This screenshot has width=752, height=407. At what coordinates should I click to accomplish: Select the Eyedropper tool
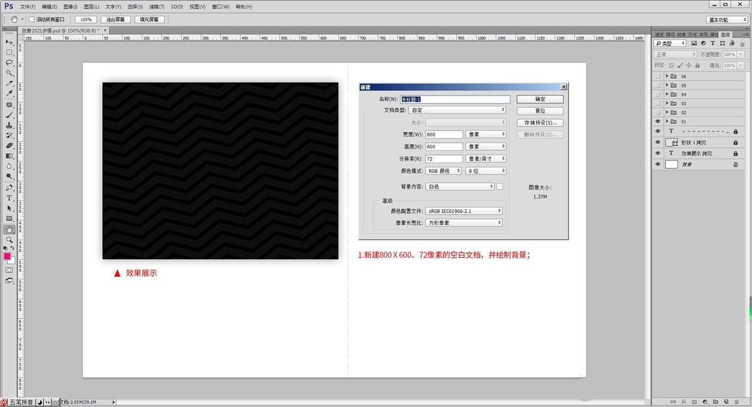[9, 93]
